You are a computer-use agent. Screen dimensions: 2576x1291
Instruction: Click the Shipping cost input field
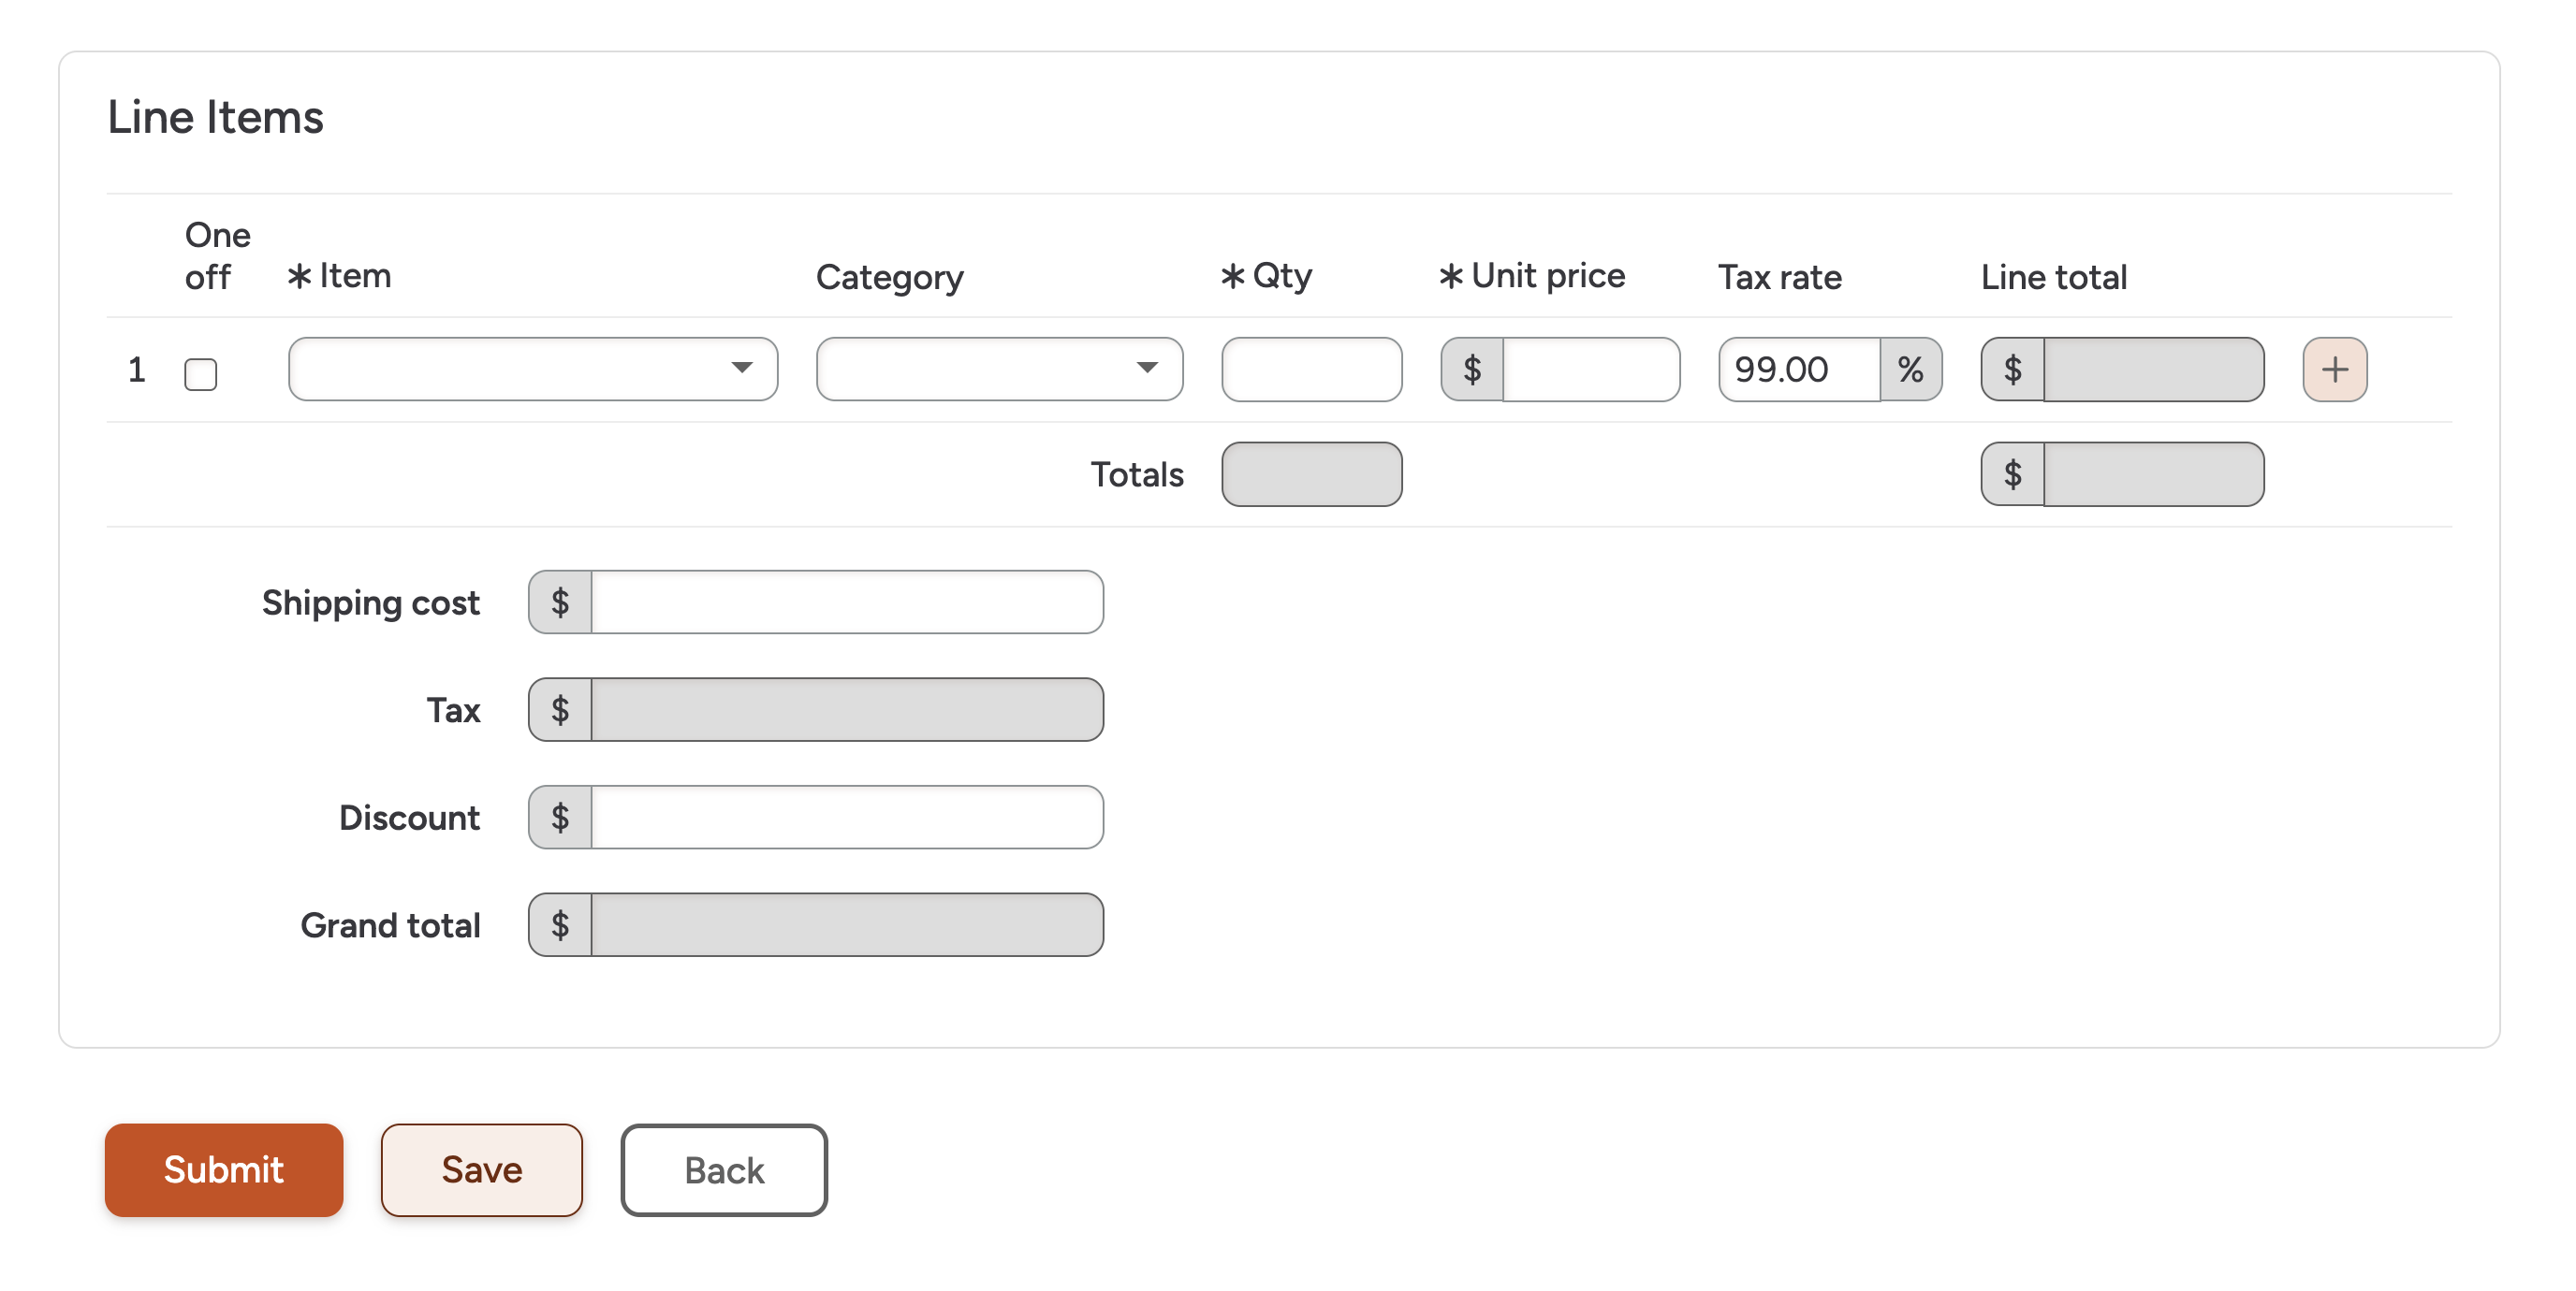pos(846,602)
